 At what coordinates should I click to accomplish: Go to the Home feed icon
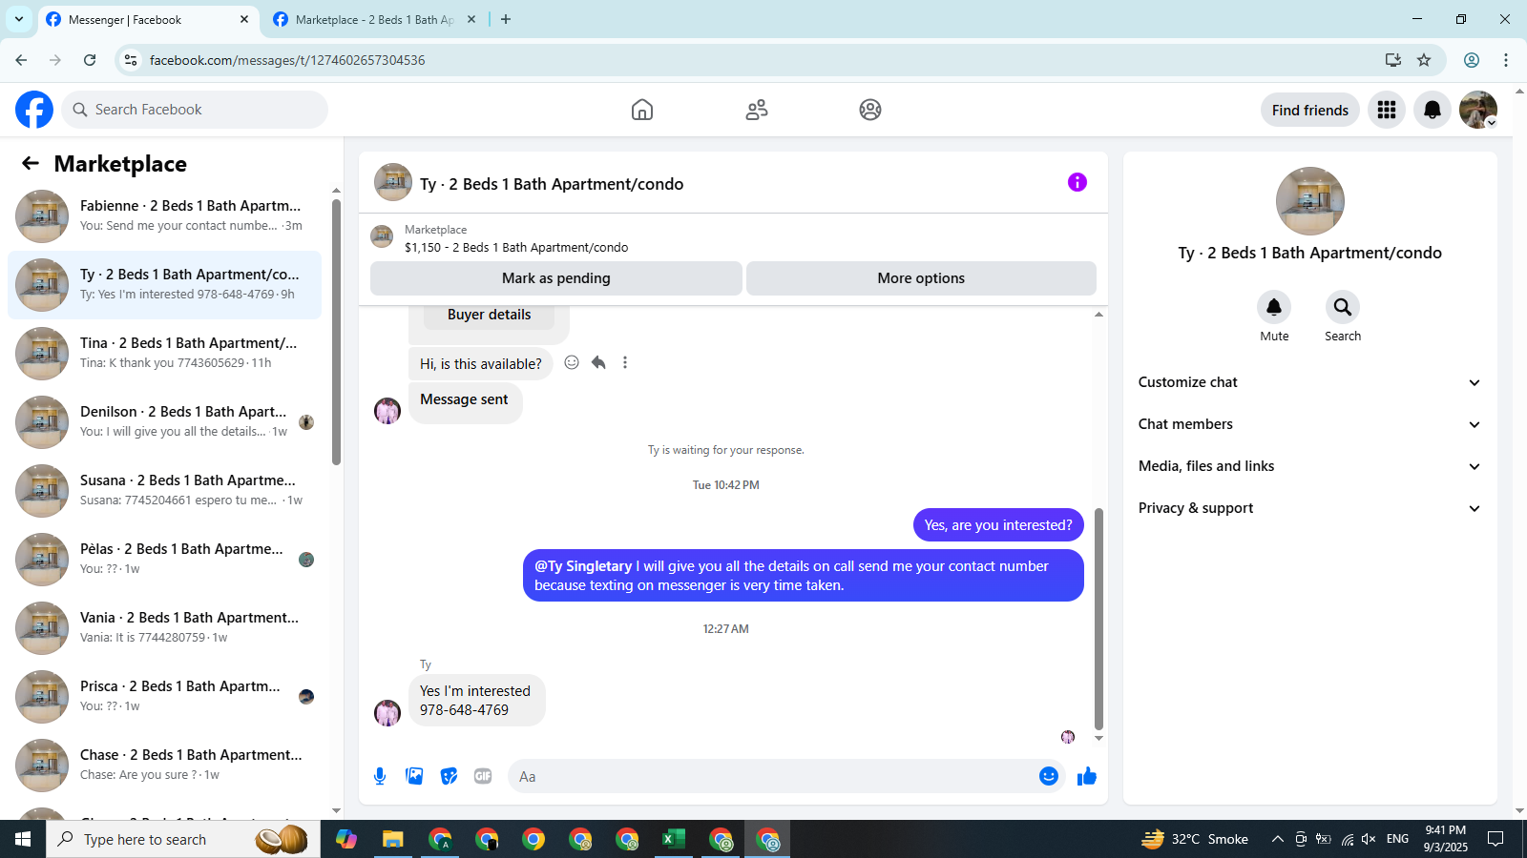[x=642, y=110]
